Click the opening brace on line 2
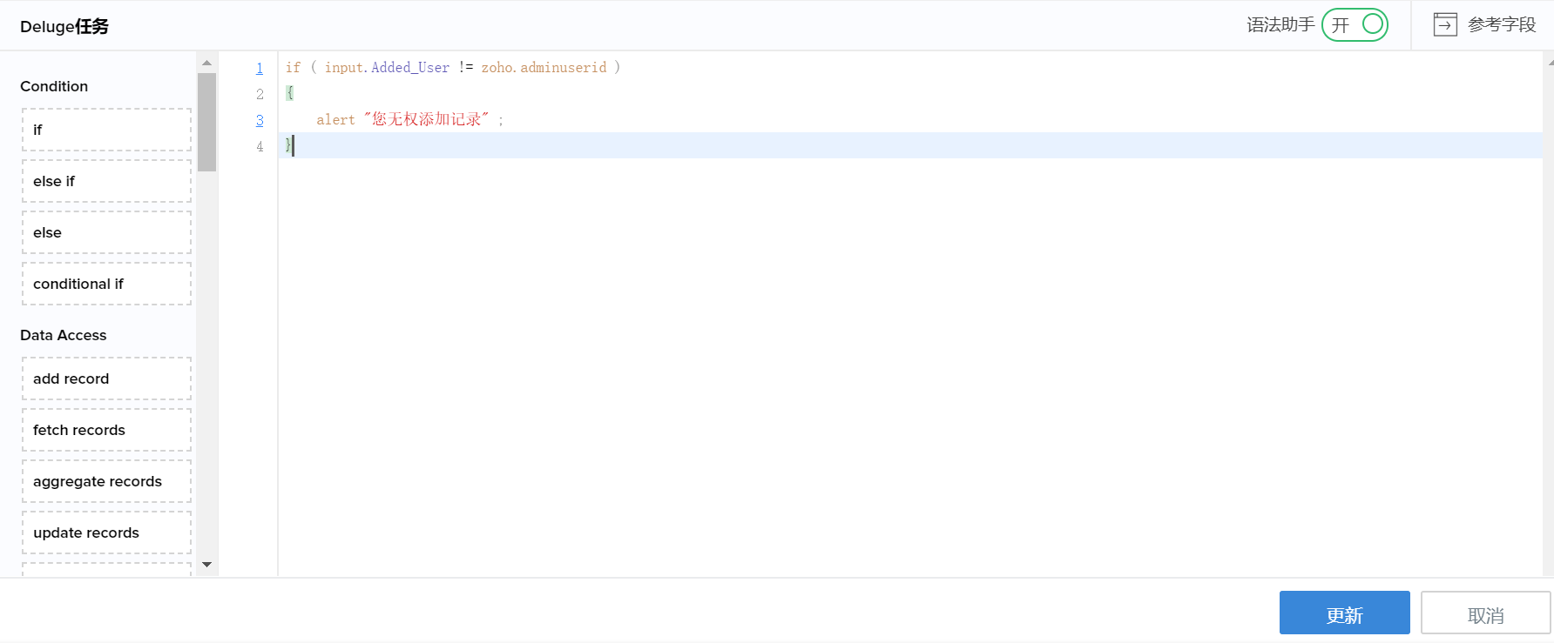Viewport: 1554px width, 643px height. point(290,93)
